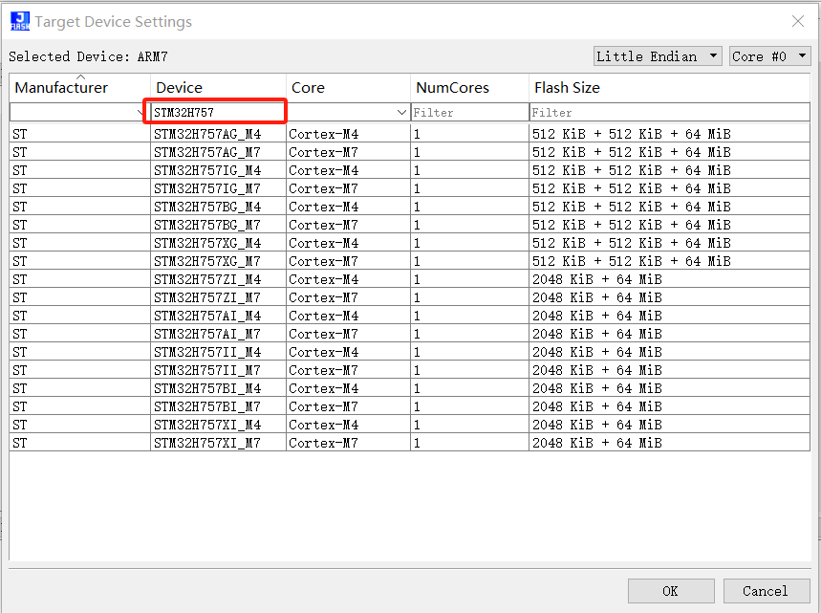
Task: Click the Selected Device: ARM7 label
Action: [88, 56]
